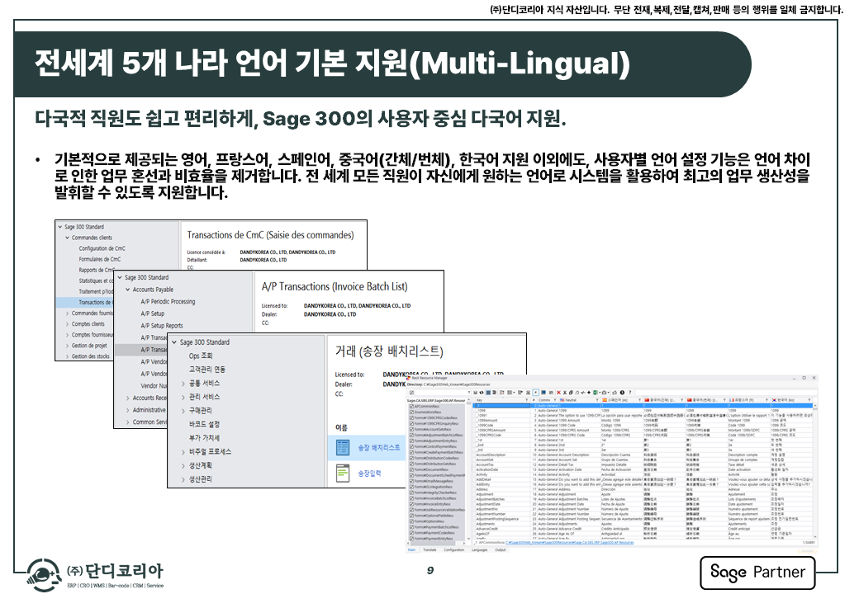Screen dimensions: 859x594
Task: Open the search box dropdown arrow
Action: (469, 393)
